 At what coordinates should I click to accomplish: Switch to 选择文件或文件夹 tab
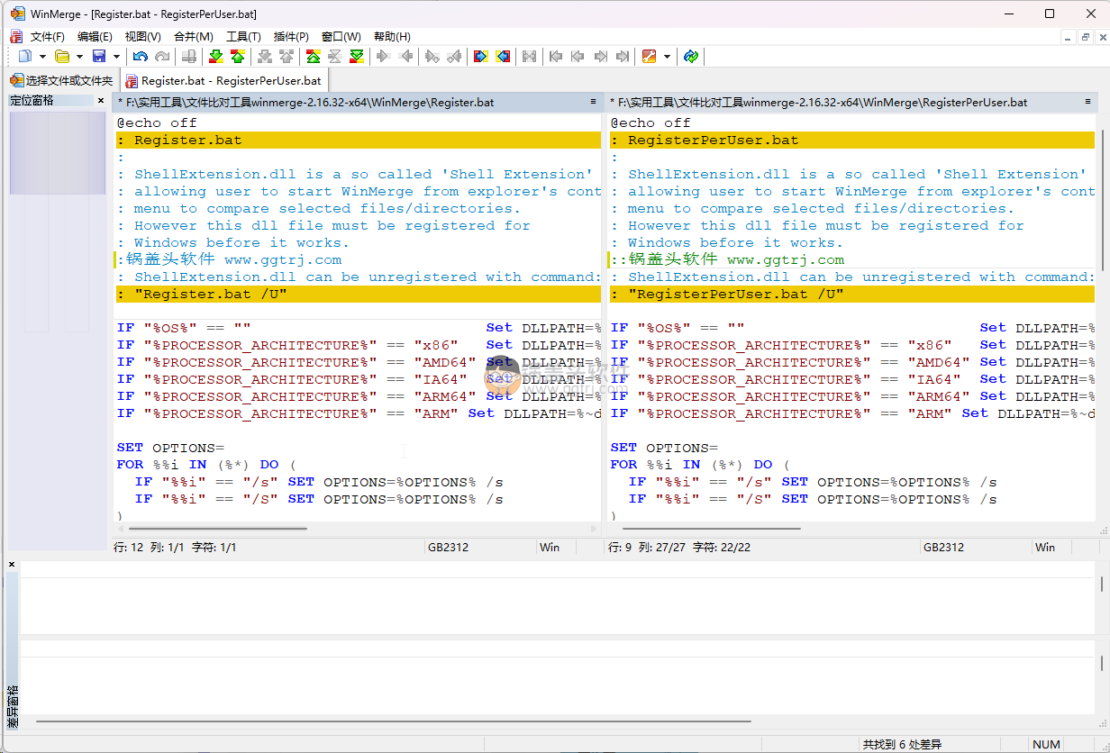tap(61, 80)
